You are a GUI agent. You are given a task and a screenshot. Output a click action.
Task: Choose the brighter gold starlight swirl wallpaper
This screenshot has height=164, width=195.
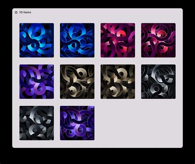(x=118, y=82)
